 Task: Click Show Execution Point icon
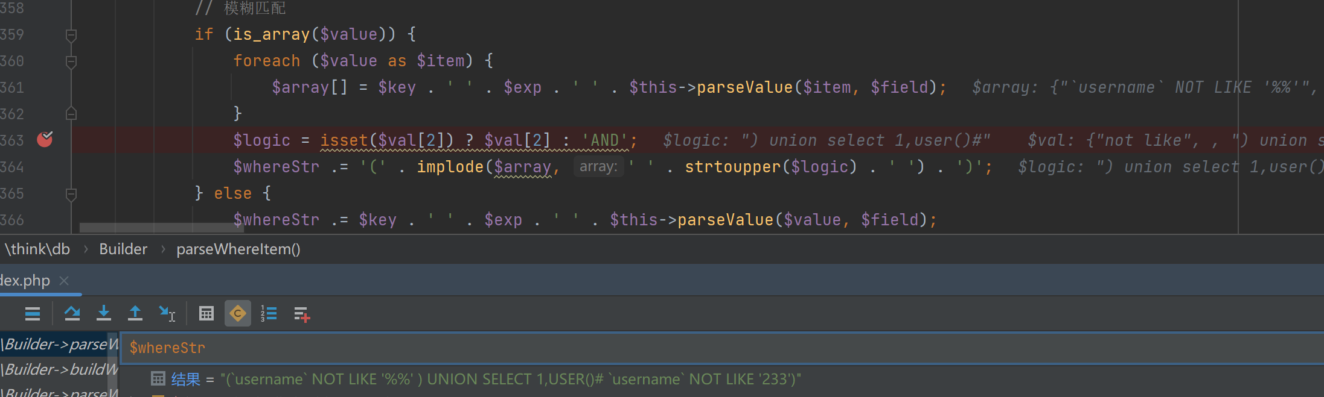click(x=33, y=314)
